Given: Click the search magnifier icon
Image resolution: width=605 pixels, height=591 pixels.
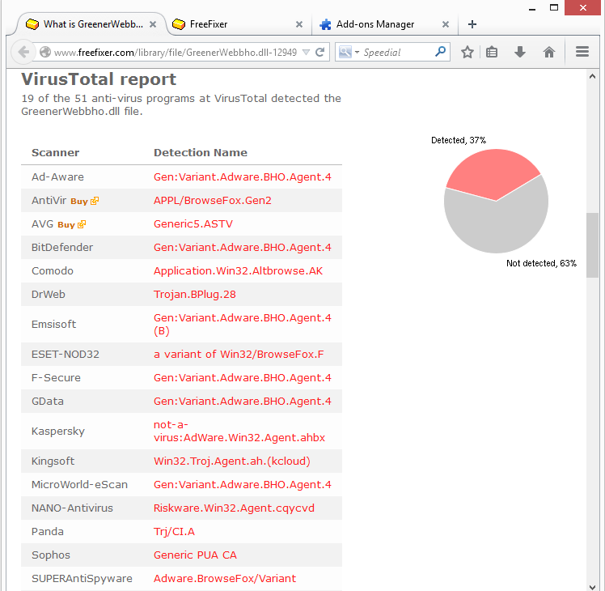Looking at the screenshot, I should tap(440, 51).
